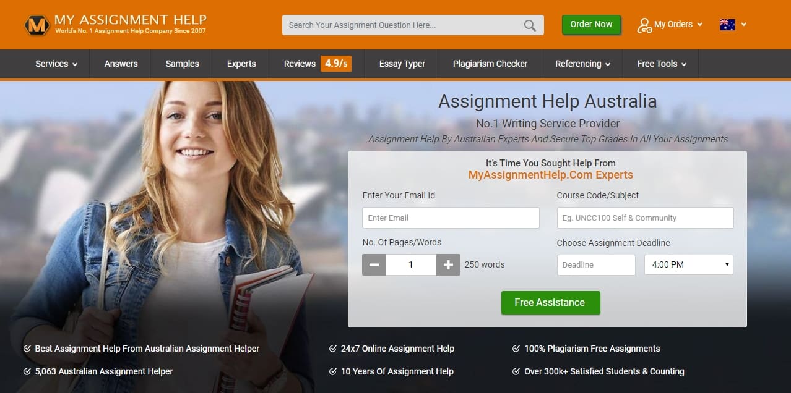Click '24x7 Online Assignment Help' text
Image resolution: width=791 pixels, height=393 pixels.
[x=397, y=349]
